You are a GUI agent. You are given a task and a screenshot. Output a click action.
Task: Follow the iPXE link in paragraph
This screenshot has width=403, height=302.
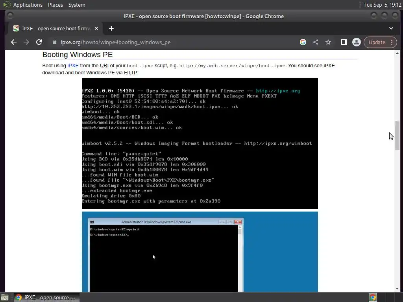pos(73,66)
